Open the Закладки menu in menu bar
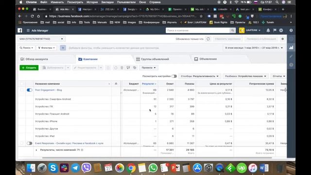311x175 pixels. coord(107,2)
